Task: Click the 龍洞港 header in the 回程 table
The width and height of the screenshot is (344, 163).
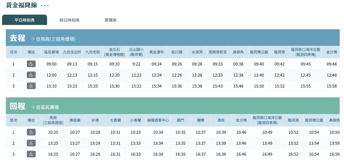Action: 293,121
